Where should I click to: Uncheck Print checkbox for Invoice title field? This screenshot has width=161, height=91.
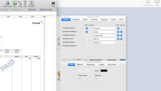(x=118, y=28)
